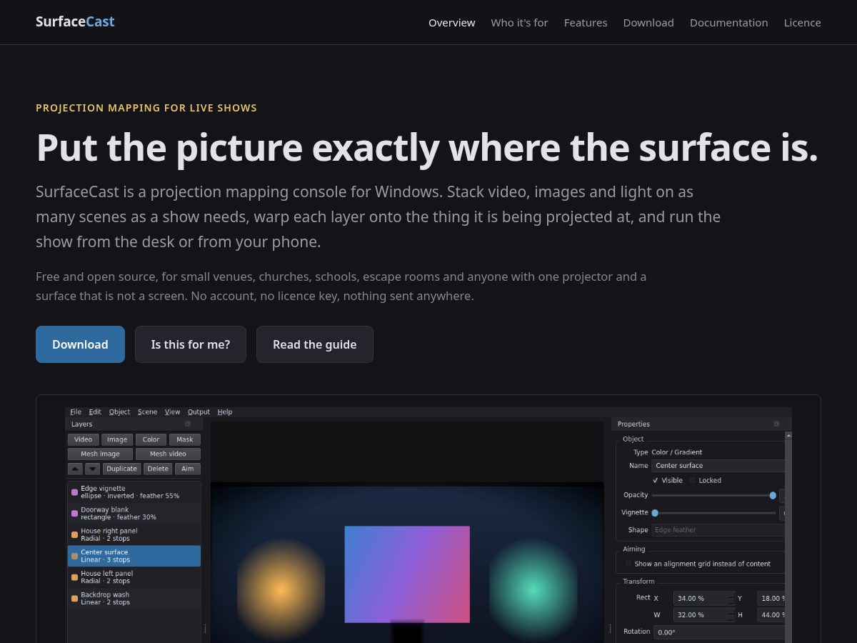The width and height of the screenshot is (857, 643).
Task: Open the Shape Edge feather dropdown
Action: (718, 530)
